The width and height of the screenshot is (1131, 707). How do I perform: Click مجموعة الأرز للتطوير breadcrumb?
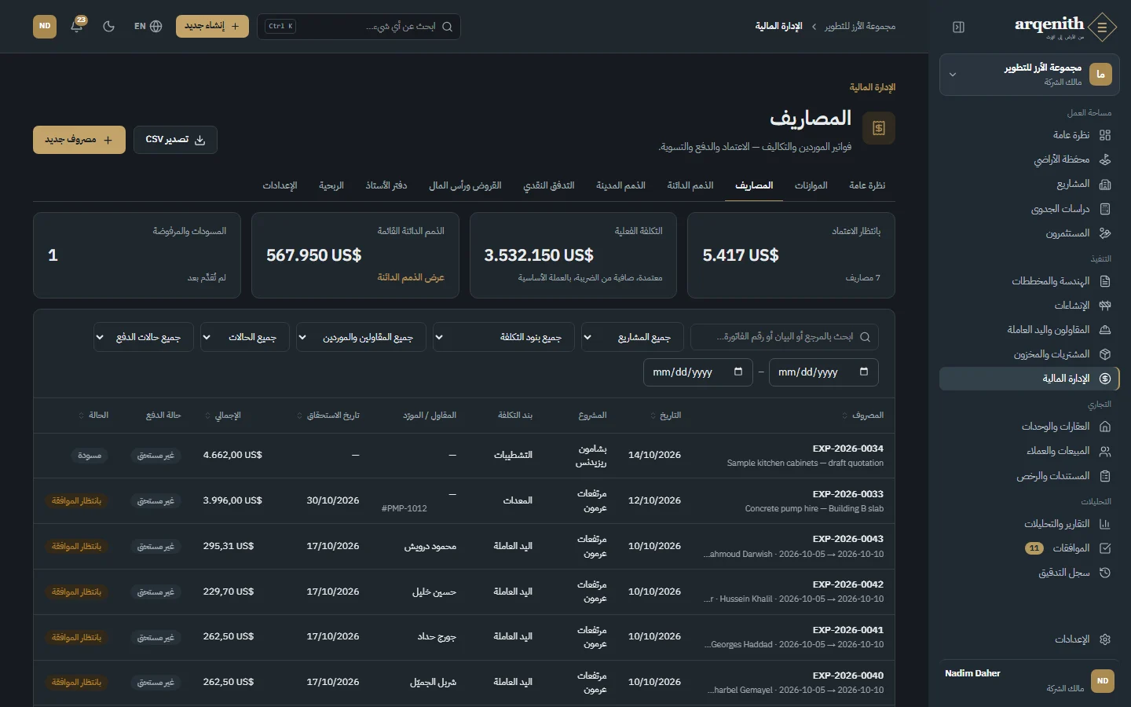860,27
